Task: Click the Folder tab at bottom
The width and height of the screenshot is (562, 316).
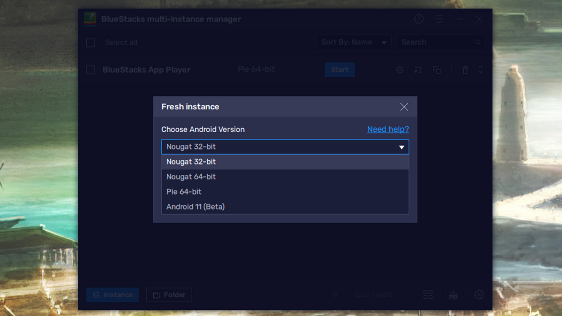Action: click(x=169, y=295)
